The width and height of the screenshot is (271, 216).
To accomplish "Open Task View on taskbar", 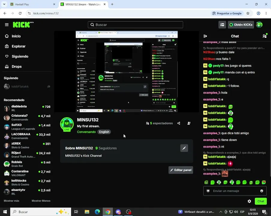I will tap(76, 212).
